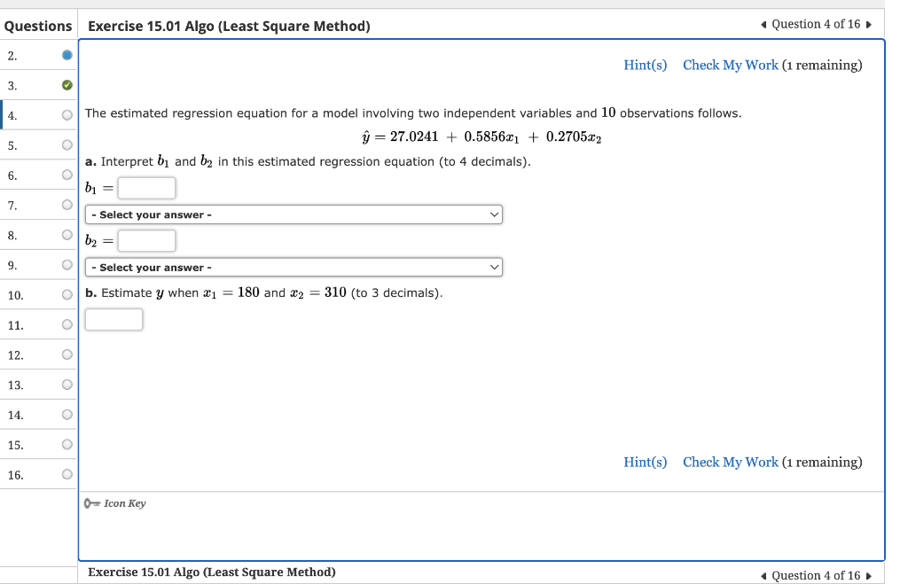This screenshot has height=584, width=908.
Task: Open the first Select your answer dropdown
Action: pos(293,214)
